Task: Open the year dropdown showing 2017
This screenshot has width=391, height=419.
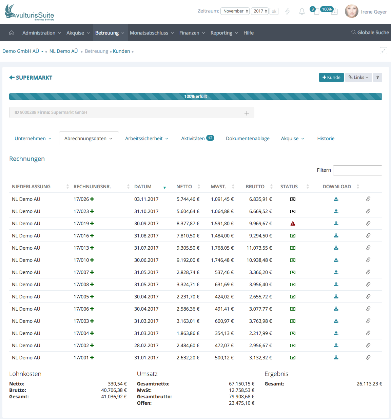Action: point(260,11)
